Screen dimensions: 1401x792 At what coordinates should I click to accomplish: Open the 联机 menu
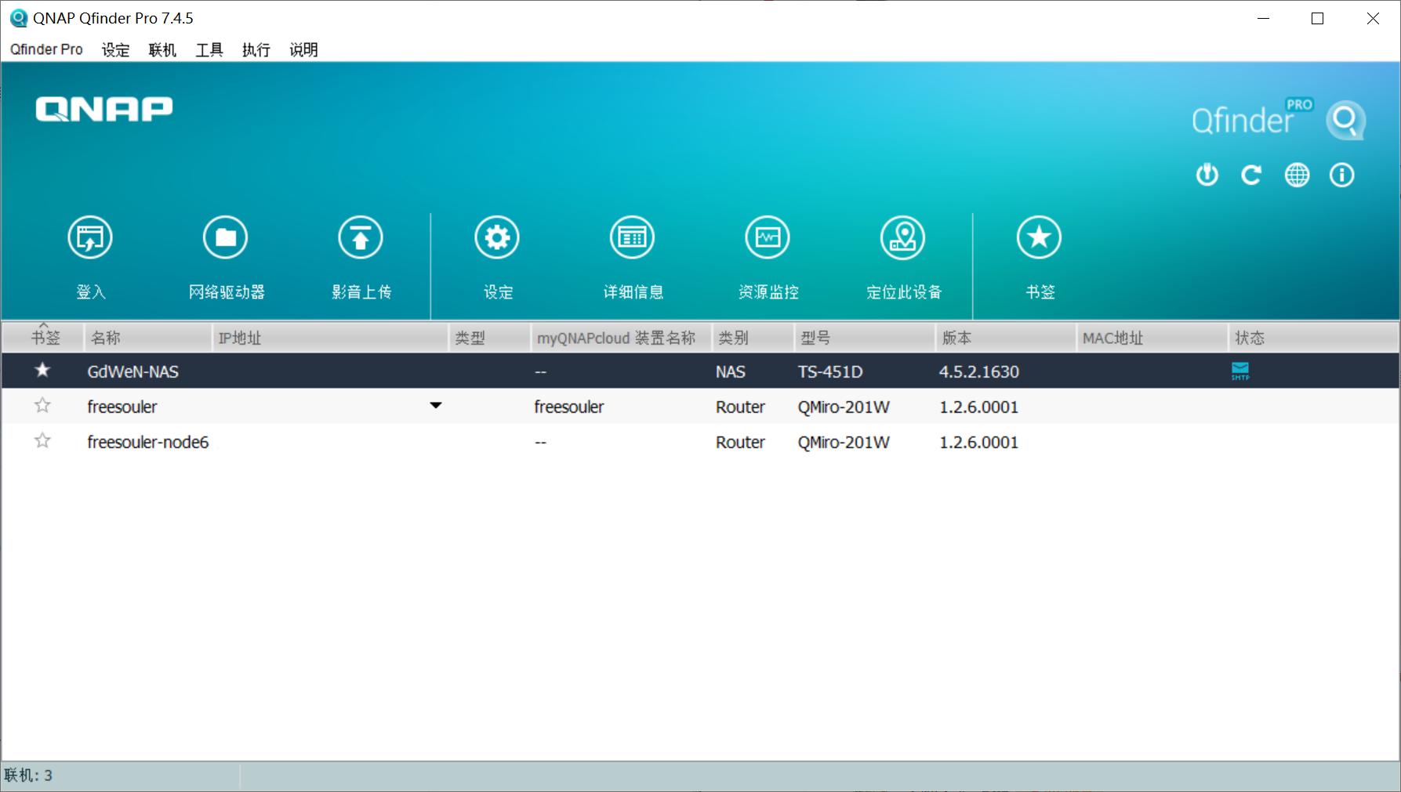162,50
